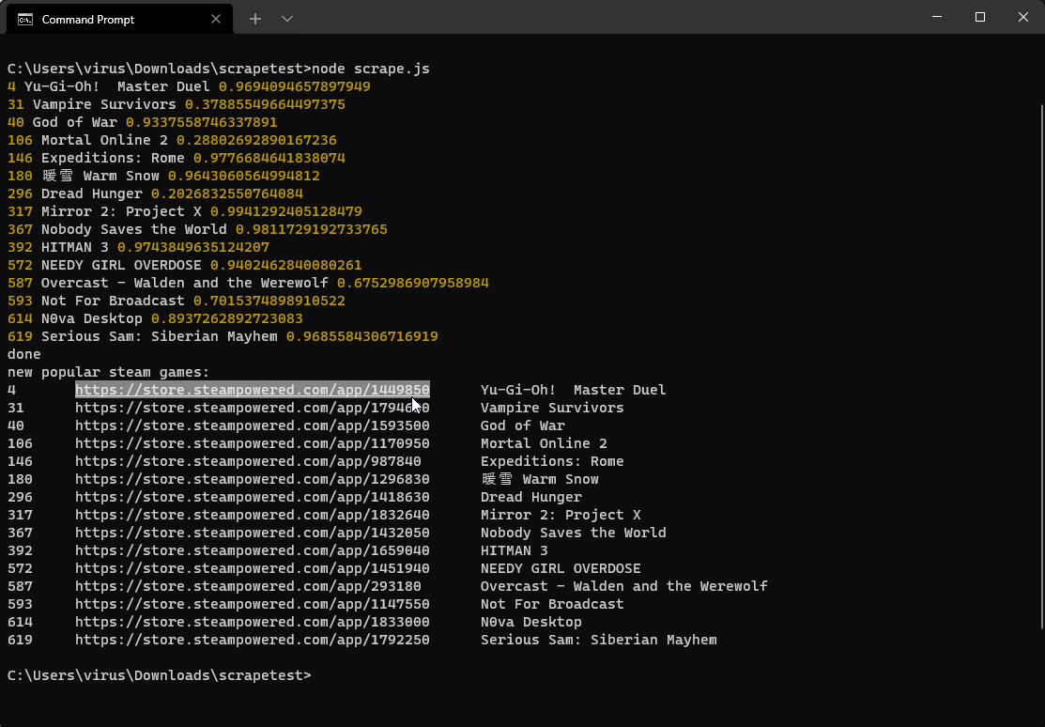Open the Warm Snow store link
Screen dimensions: 1045x727
252,479
